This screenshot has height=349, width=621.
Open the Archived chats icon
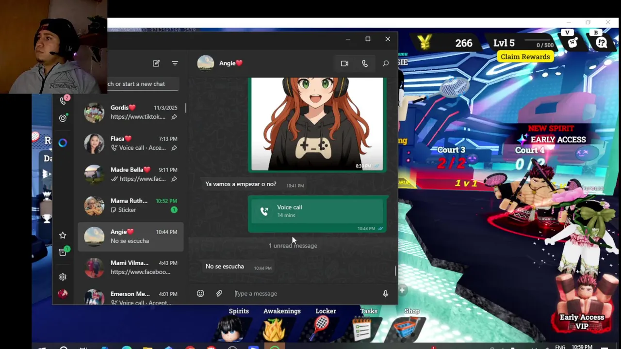point(63,252)
